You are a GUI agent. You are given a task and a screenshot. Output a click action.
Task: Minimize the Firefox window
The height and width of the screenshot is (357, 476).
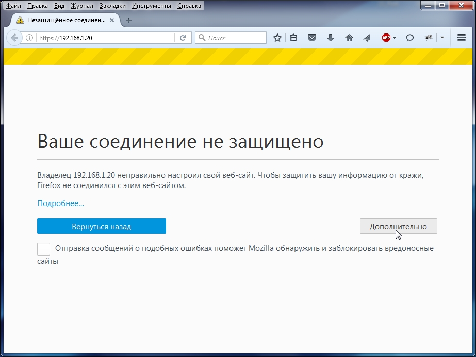click(x=428, y=6)
